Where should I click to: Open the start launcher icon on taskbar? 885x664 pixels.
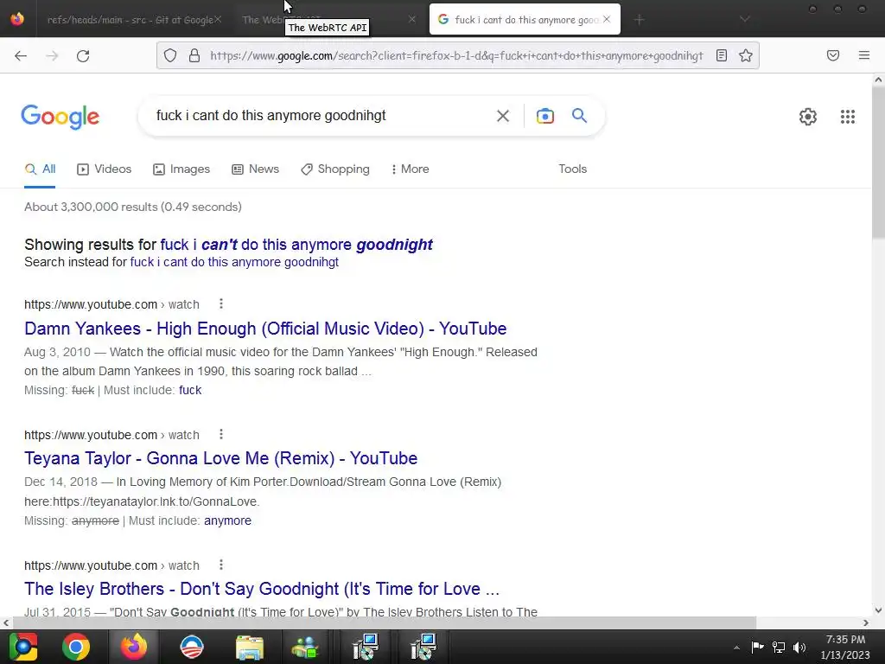[x=22, y=647]
